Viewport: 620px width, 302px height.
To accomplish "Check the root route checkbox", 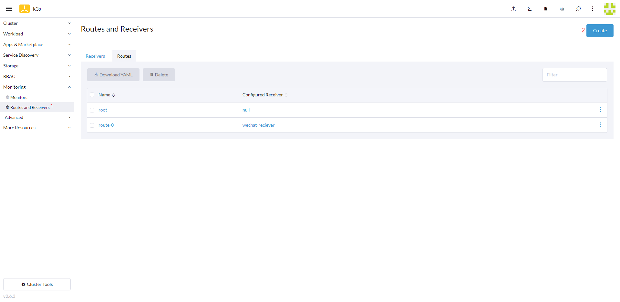I will 92,110.
